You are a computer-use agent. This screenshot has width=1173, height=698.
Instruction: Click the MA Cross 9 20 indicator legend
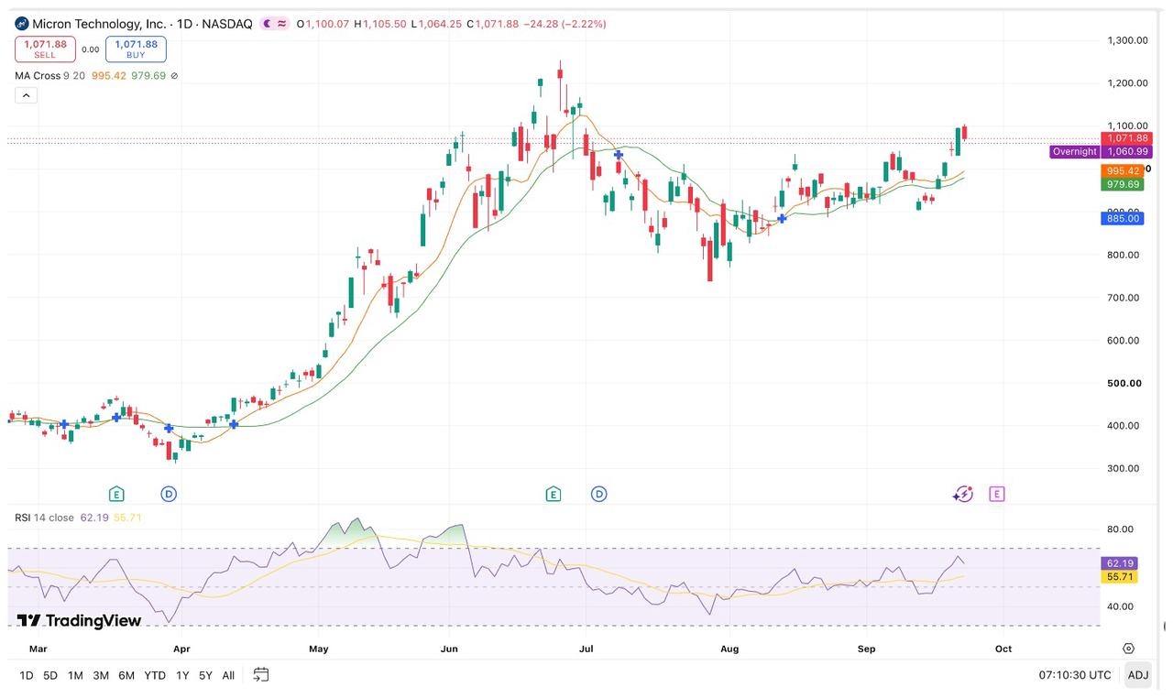pyautogui.click(x=49, y=76)
